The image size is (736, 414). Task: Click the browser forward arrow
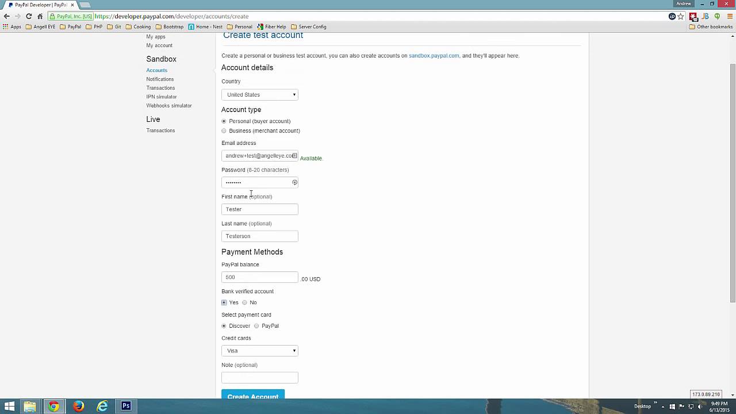pos(17,16)
